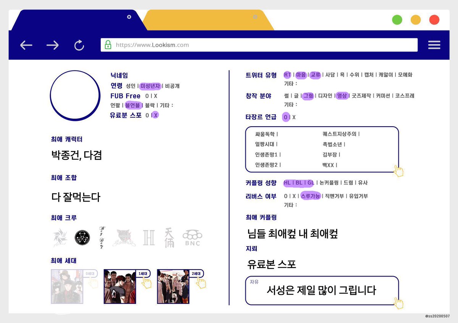Click the 자유 free-text box

click(322, 291)
